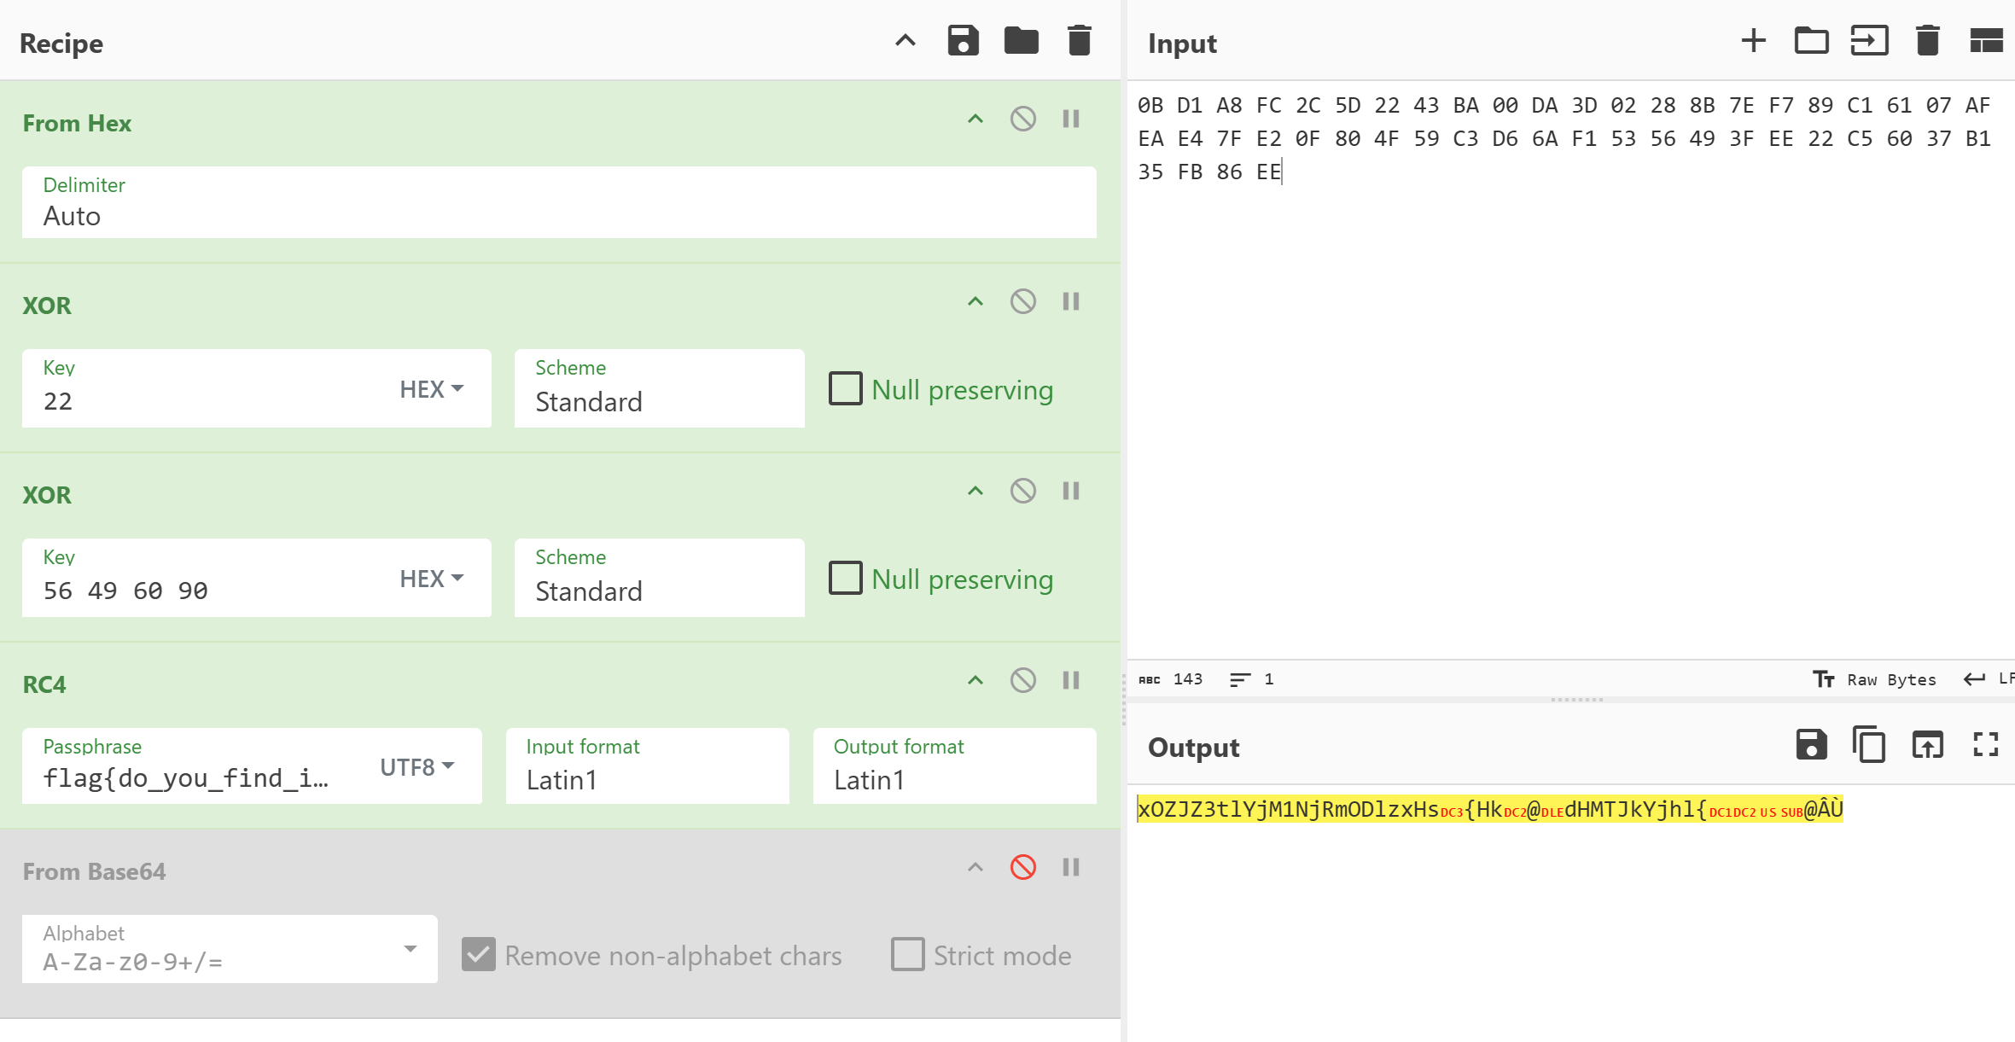Collapse the From Hex operation

point(975,119)
